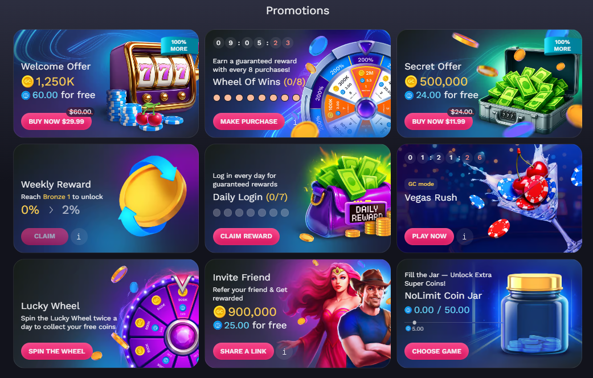Click the blue coin icon by NoLimit Coin Jar 0.00
The width and height of the screenshot is (593, 378).
click(408, 310)
